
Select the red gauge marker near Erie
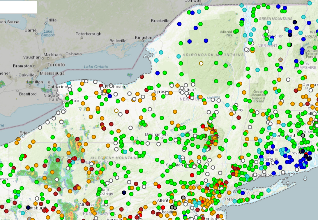point(25,156)
